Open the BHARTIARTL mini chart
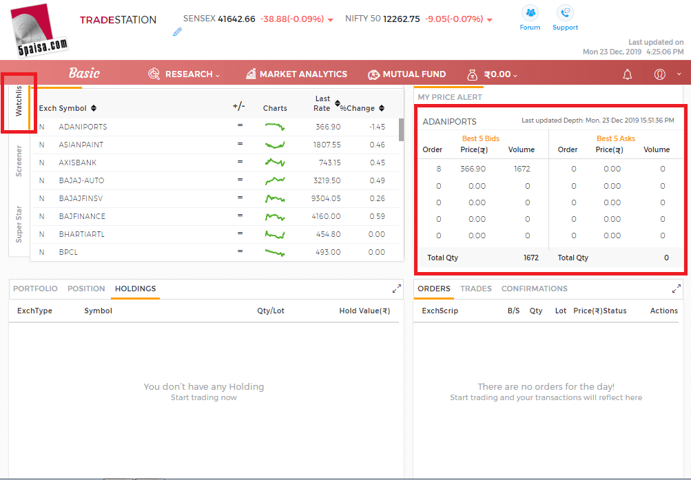691x480 pixels. [x=275, y=235]
